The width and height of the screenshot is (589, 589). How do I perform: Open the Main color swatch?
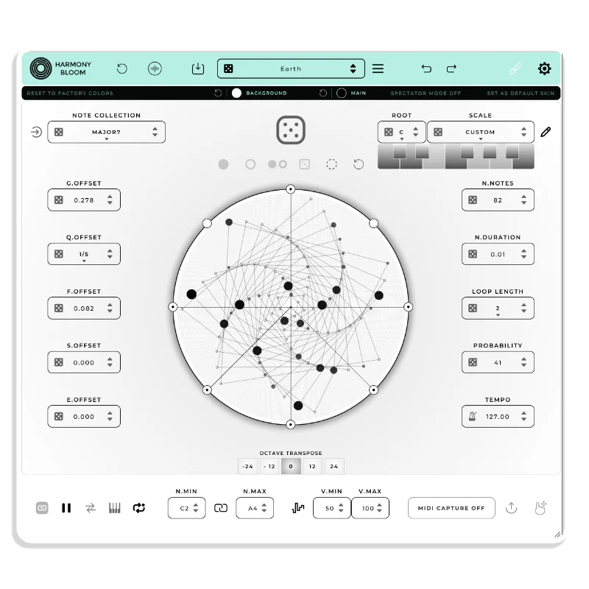(x=342, y=94)
